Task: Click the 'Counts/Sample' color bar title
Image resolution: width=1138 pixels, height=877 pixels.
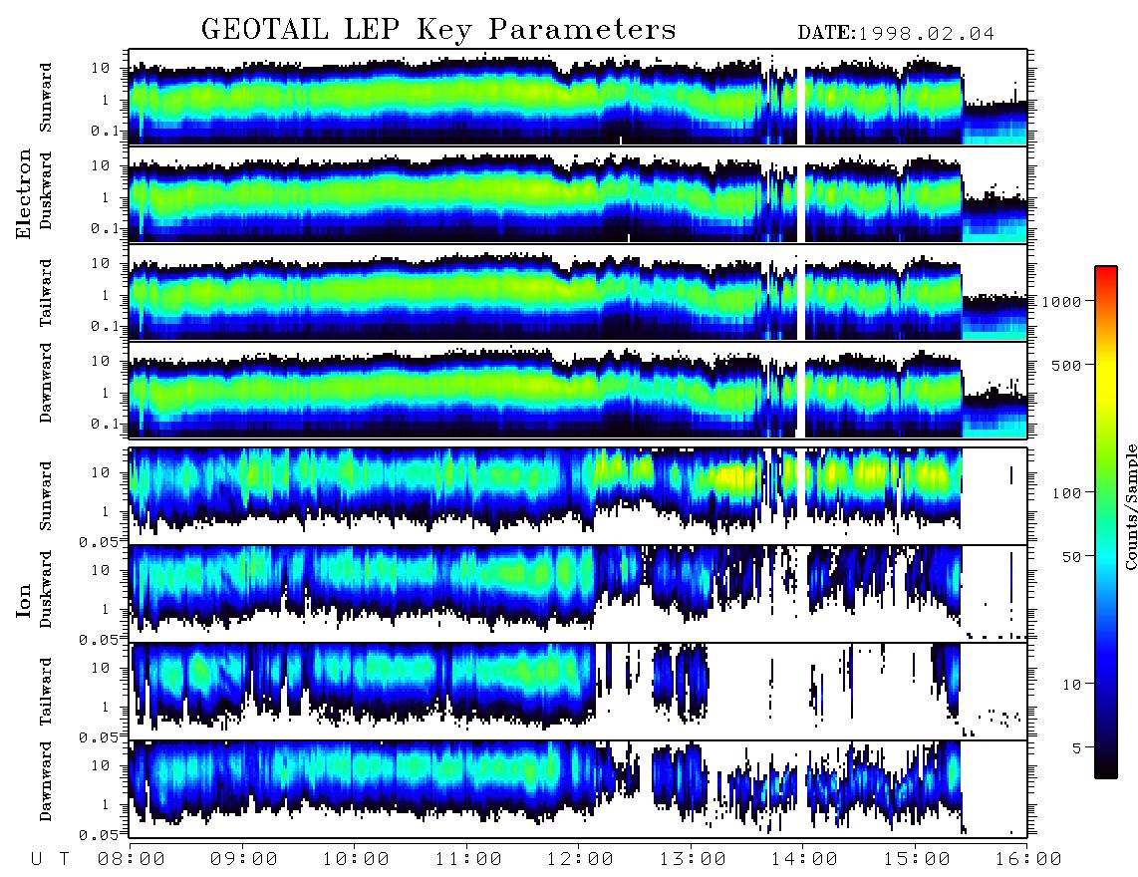Action: (1130, 506)
